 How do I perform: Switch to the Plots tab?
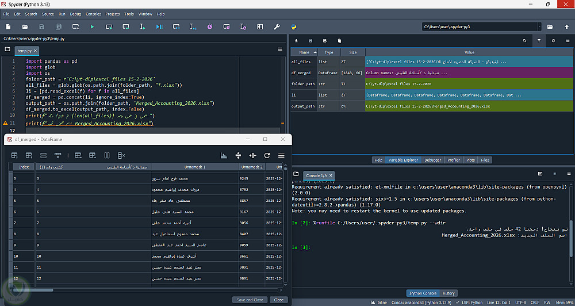click(x=470, y=160)
